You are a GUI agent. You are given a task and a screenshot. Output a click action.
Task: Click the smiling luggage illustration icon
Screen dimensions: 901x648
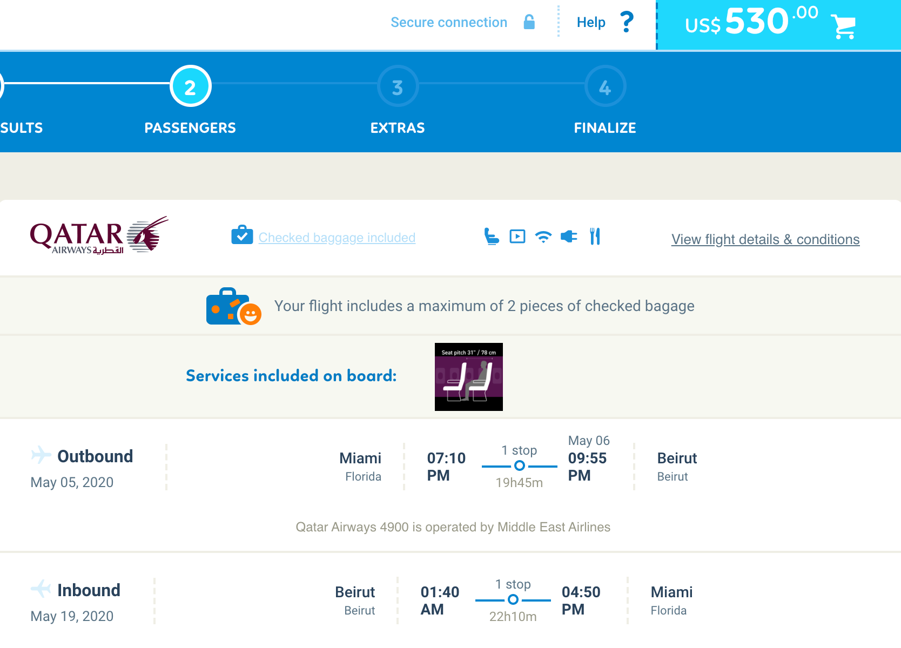point(233,306)
